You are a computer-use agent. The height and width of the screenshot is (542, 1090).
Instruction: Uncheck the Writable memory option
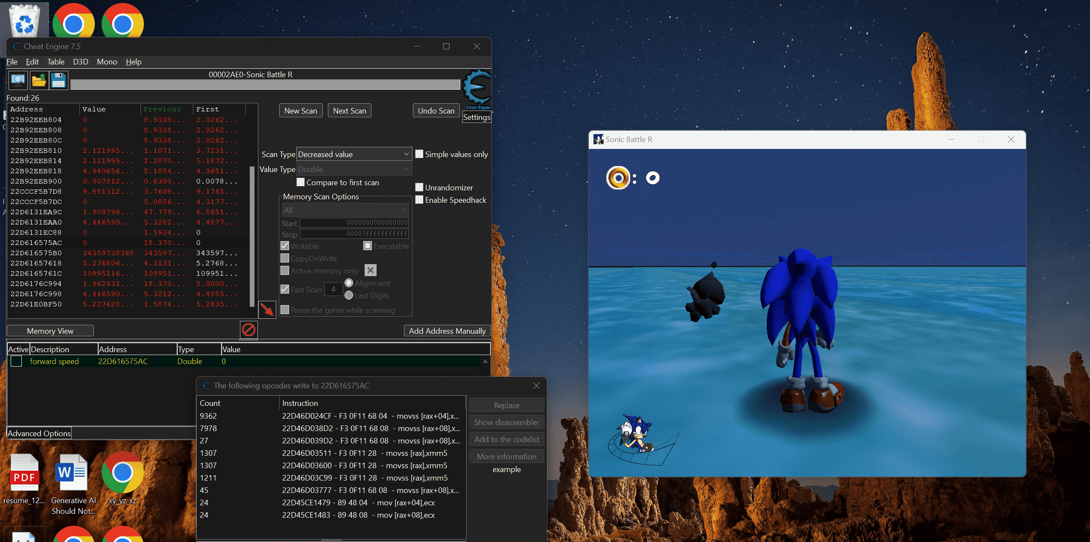tap(285, 245)
